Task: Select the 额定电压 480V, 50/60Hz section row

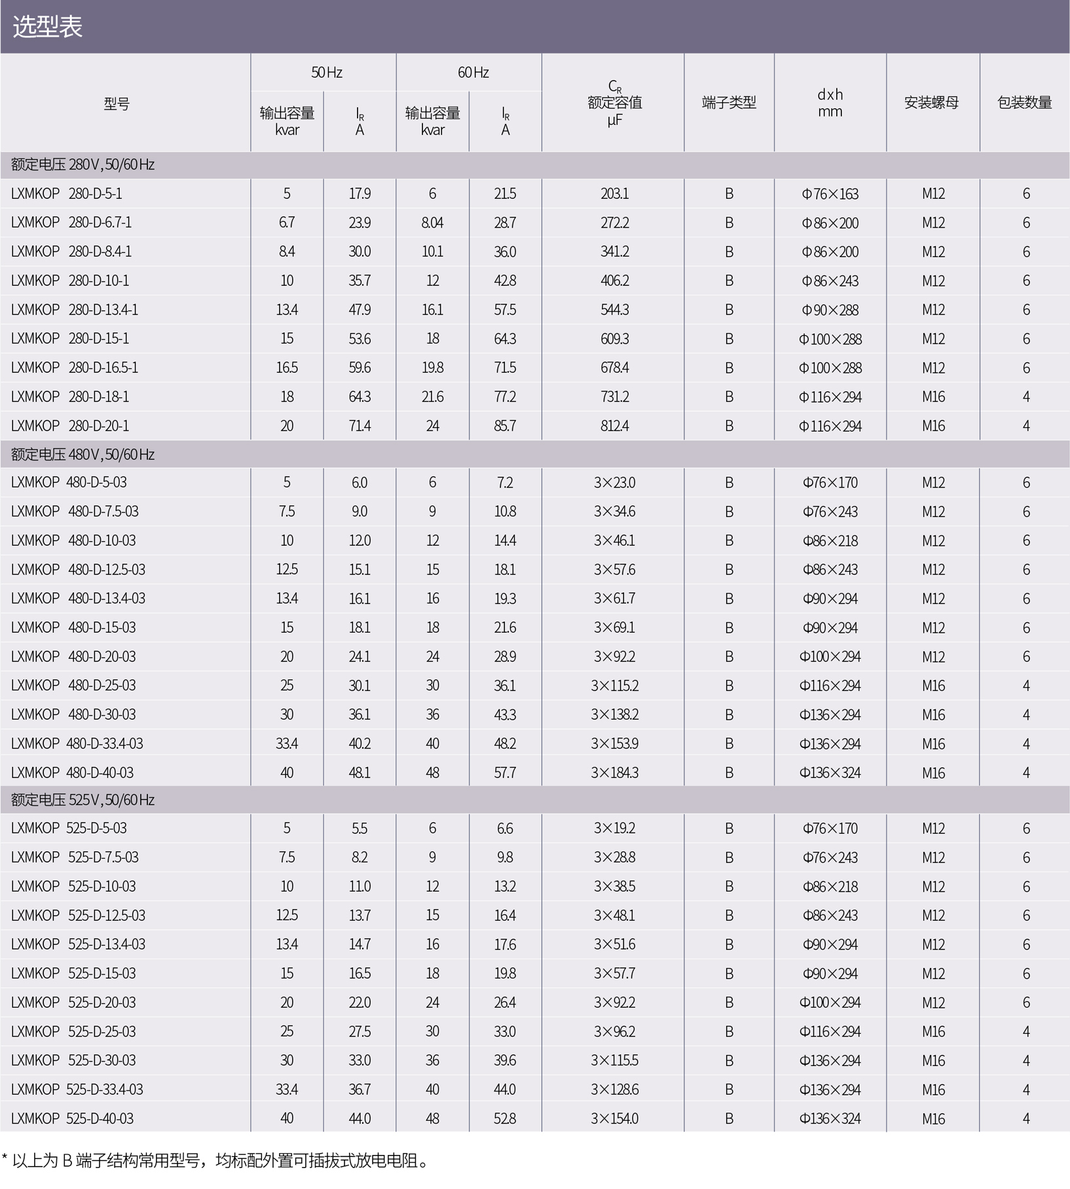Action: pyautogui.click(x=83, y=454)
